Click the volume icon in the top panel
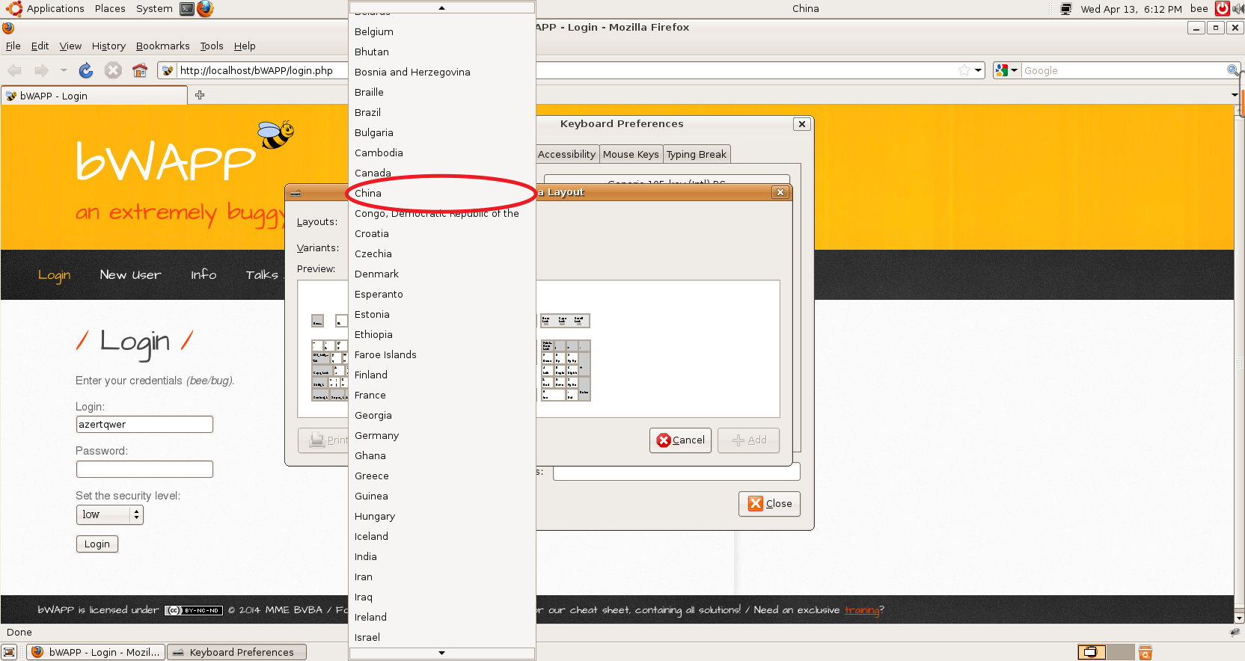 [x=1238, y=9]
